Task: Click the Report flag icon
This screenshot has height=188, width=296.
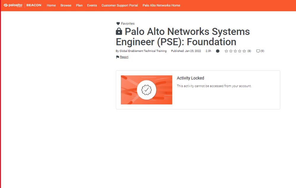Action: click(117, 57)
